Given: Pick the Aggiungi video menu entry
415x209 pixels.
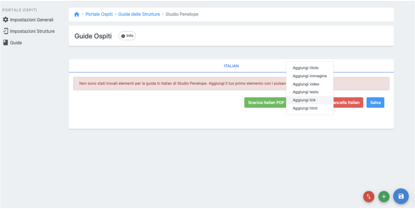Looking at the screenshot, I should point(306,84).
